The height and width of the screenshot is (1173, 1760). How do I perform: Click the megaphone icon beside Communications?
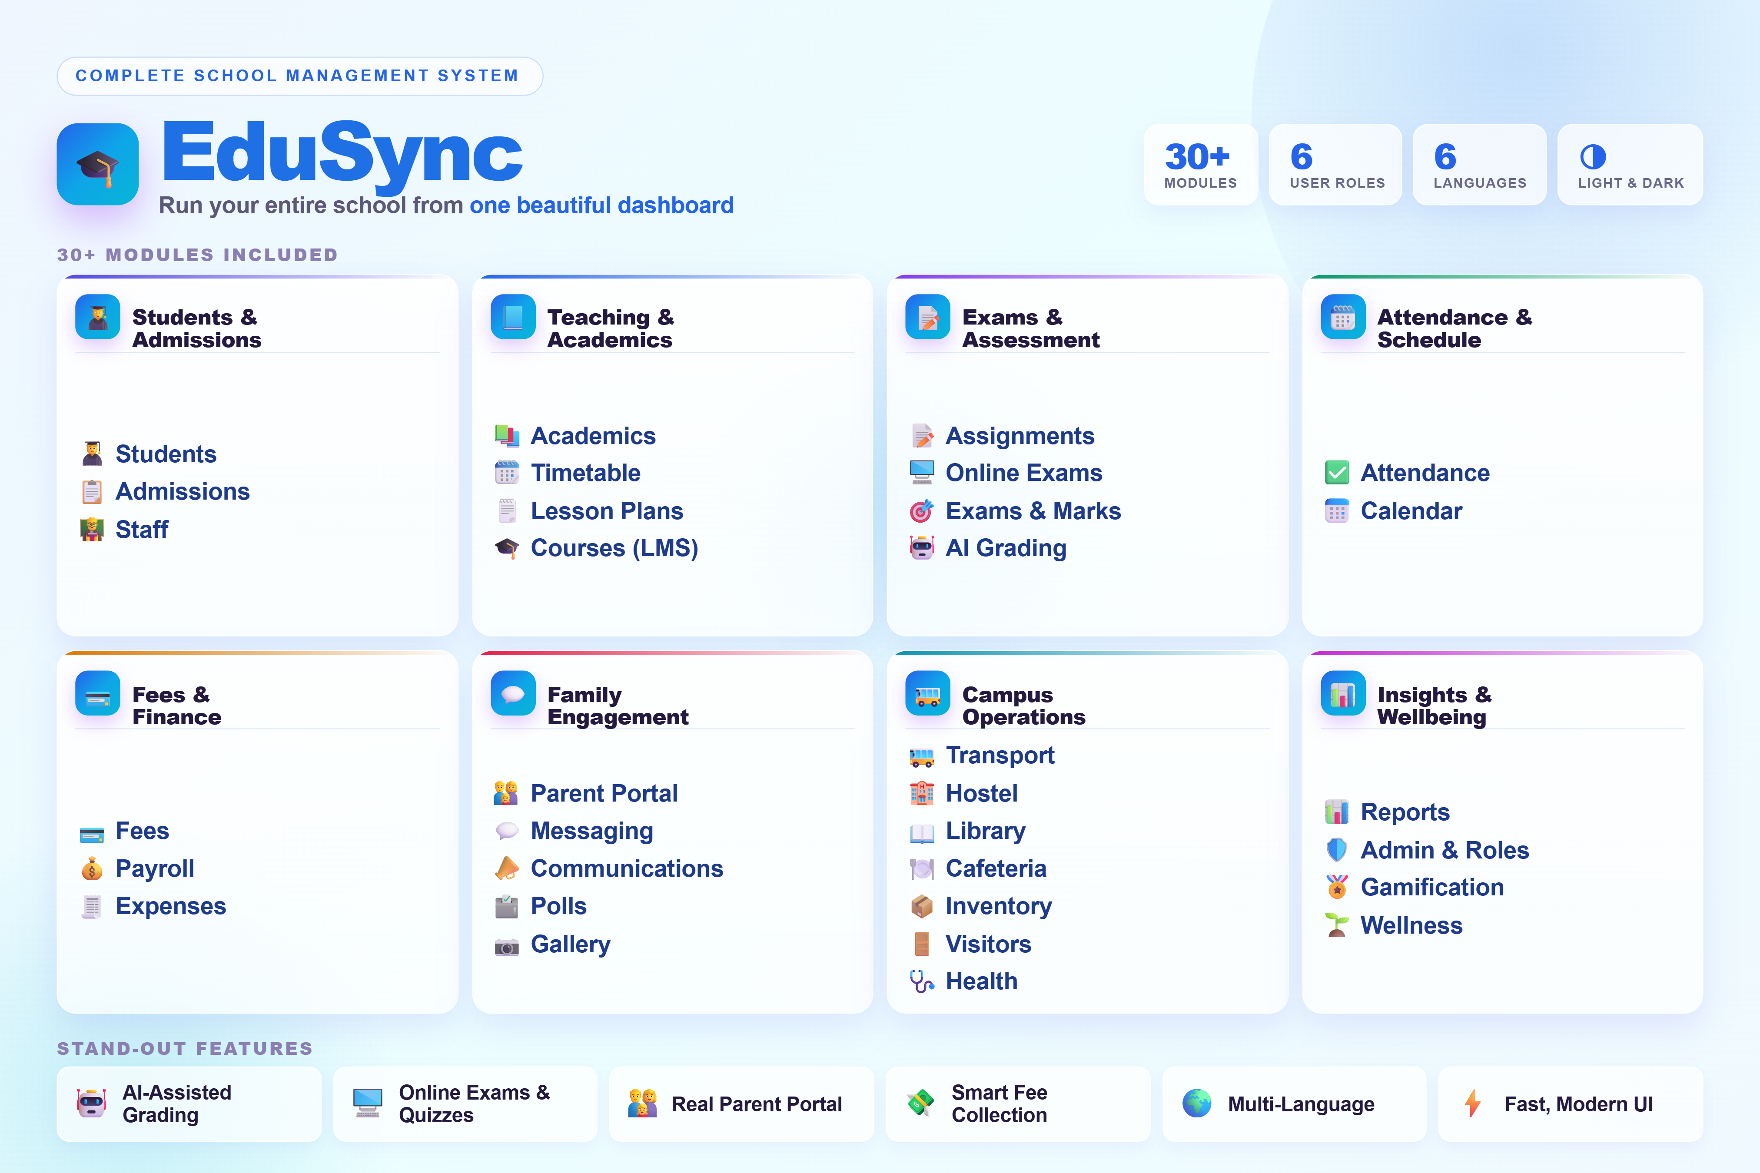[x=507, y=868]
